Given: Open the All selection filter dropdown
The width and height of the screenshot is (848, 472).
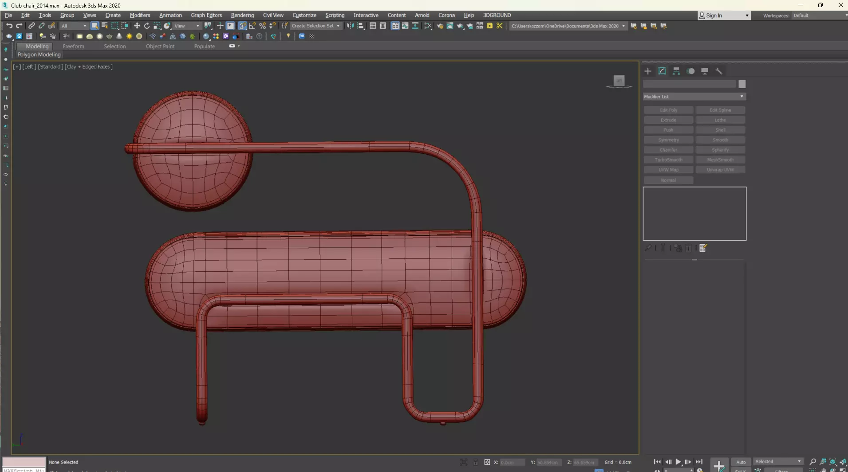Looking at the screenshot, I should (x=74, y=26).
